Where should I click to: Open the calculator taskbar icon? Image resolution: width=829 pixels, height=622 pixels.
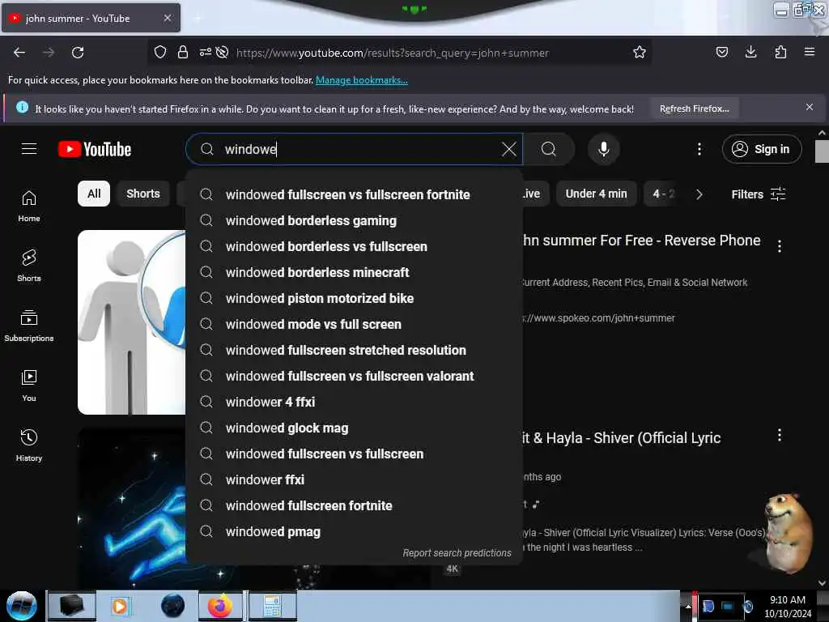click(x=272, y=606)
